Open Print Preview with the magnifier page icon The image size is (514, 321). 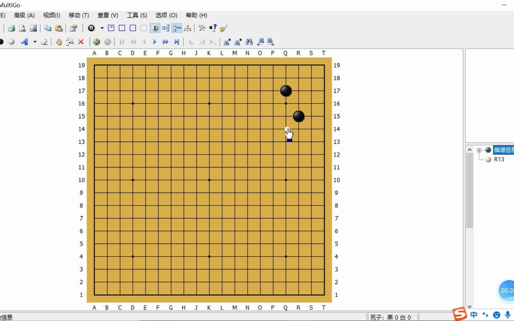point(22,28)
